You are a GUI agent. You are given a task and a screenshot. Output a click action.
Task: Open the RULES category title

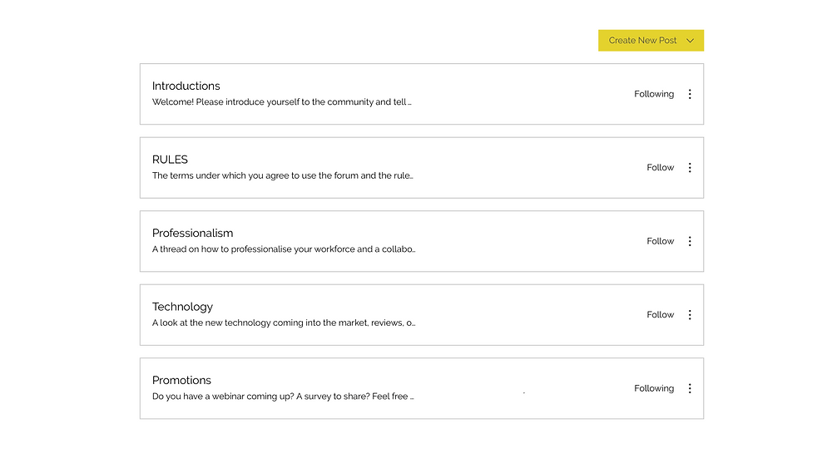point(170,160)
